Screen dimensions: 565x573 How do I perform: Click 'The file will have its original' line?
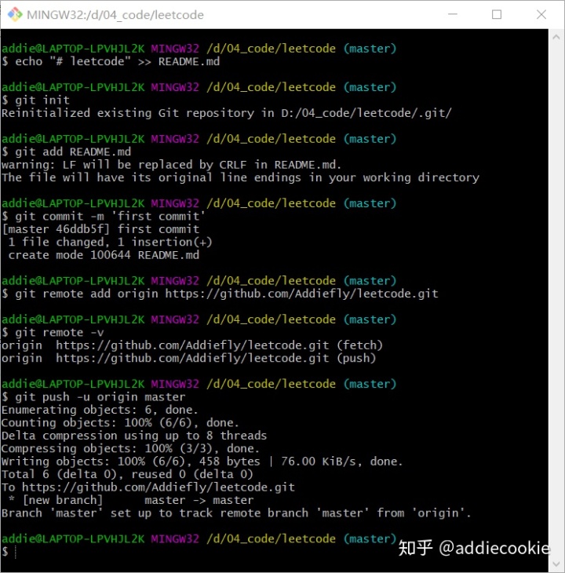coord(240,177)
